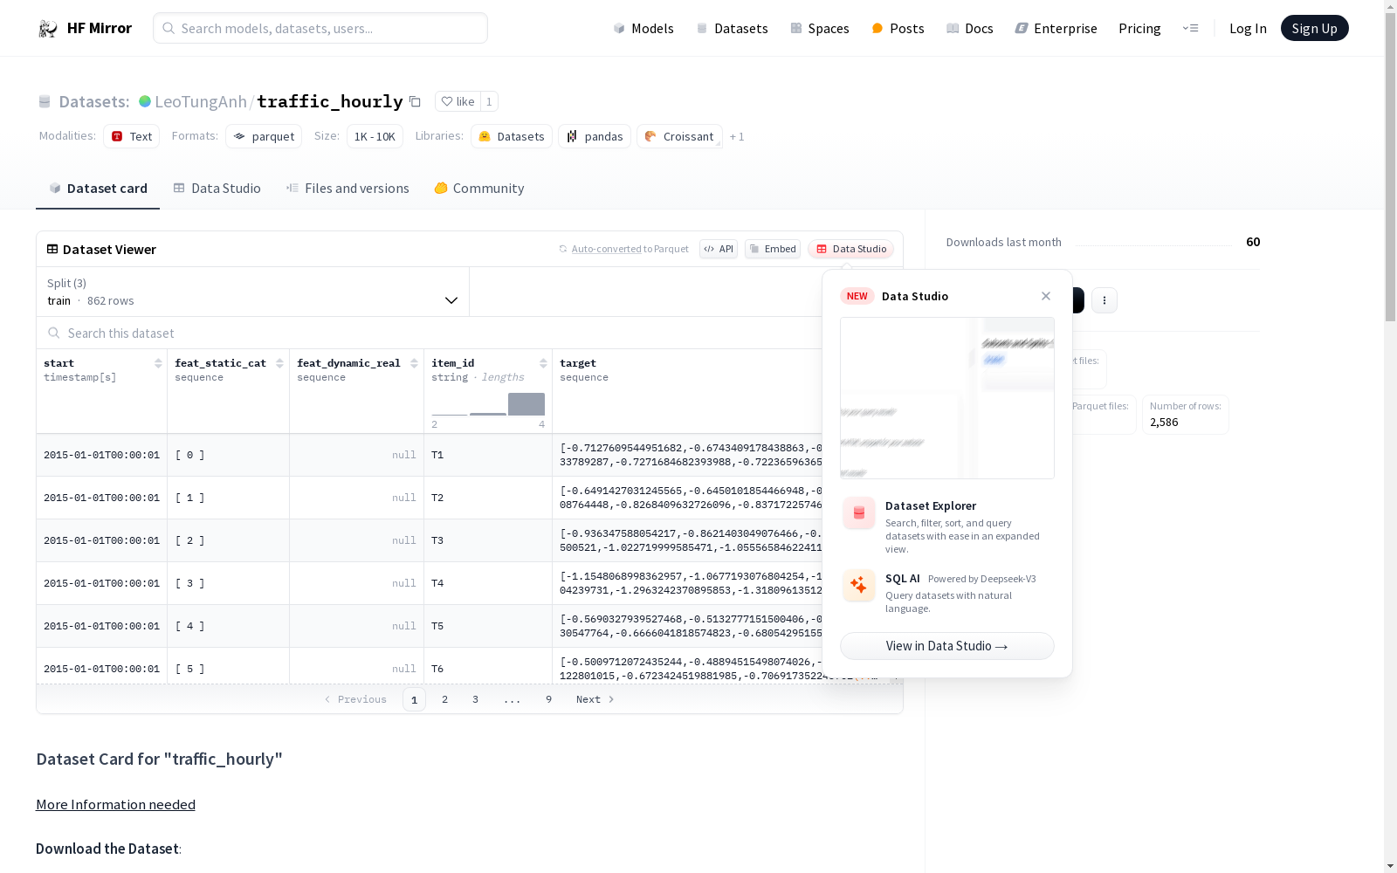The width and height of the screenshot is (1397, 873).
Task: Sort the feat_static_cat column
Action: pos(279,363)
